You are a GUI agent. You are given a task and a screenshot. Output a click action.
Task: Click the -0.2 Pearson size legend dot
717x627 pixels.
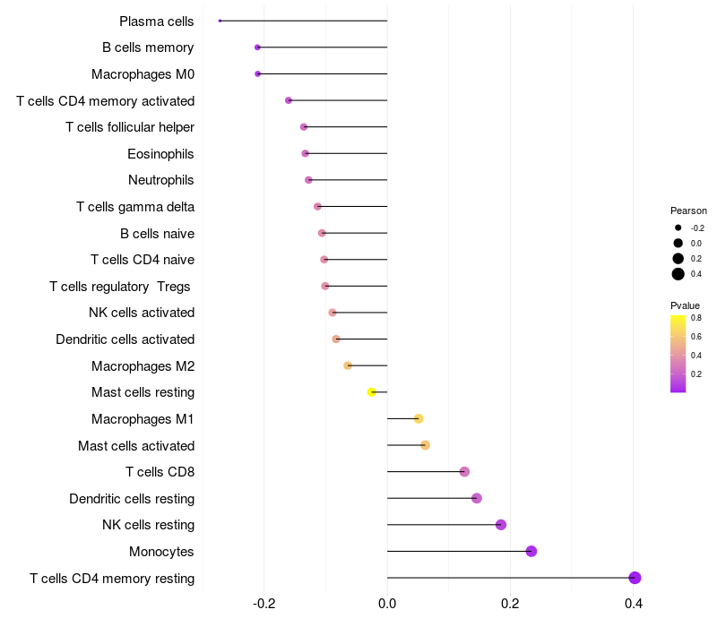pos(678,228)
